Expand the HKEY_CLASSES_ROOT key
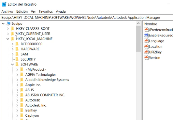This screenshot has width=173, height=120. (x=8, y=29)
